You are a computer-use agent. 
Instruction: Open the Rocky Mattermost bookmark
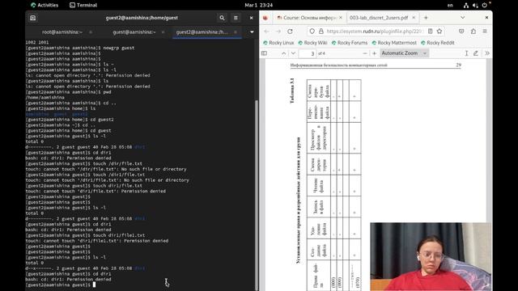(x=394, y=43)
